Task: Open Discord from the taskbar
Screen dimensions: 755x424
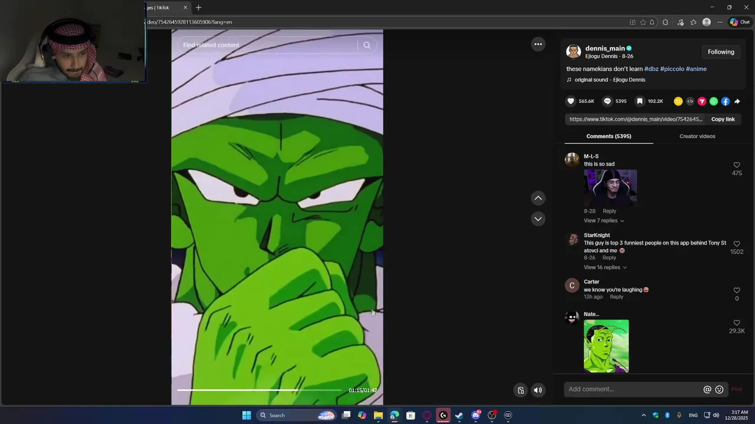Action: click(x=476, y=415)
